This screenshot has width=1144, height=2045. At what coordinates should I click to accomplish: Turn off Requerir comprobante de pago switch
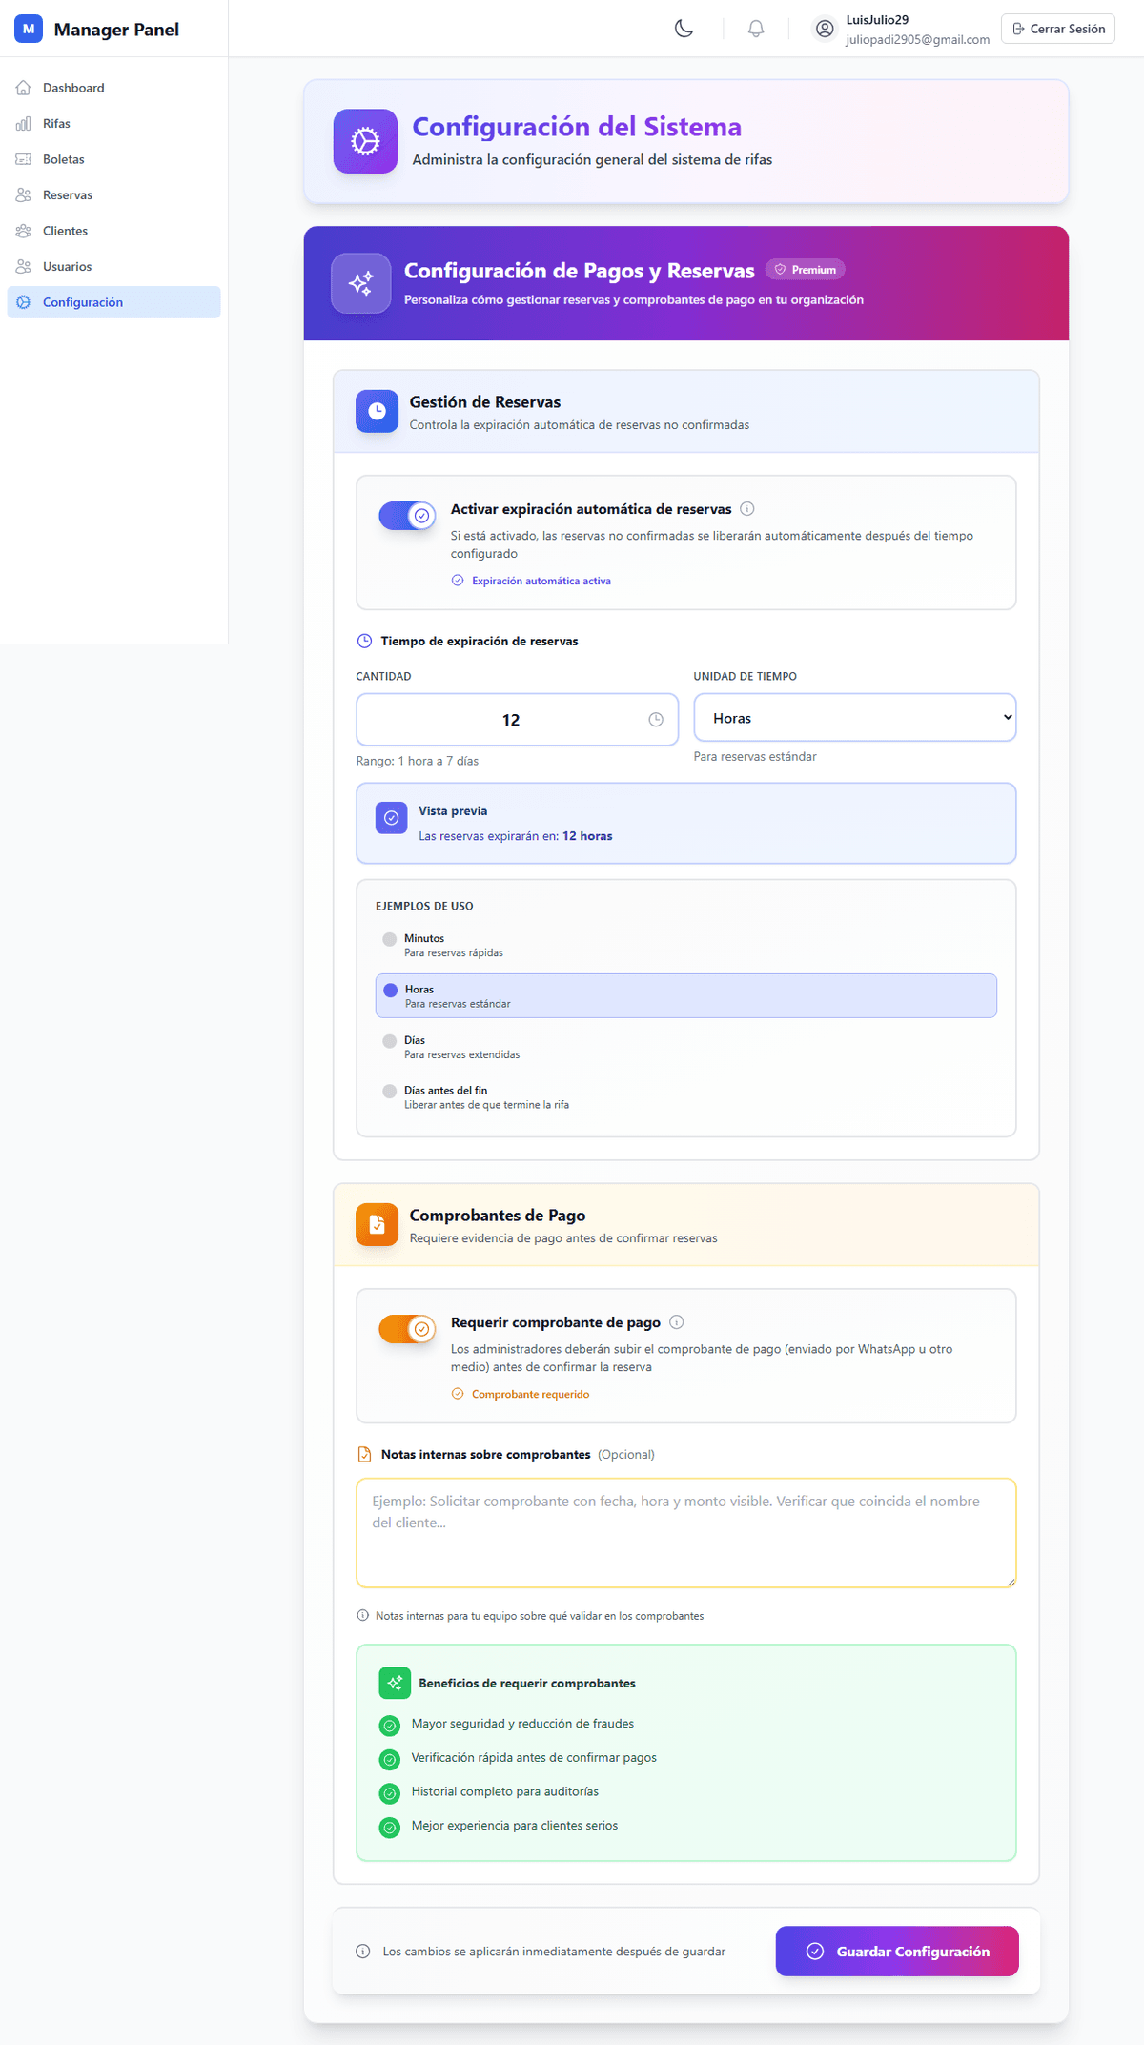pyautogui.click(x=407, y=1329)
